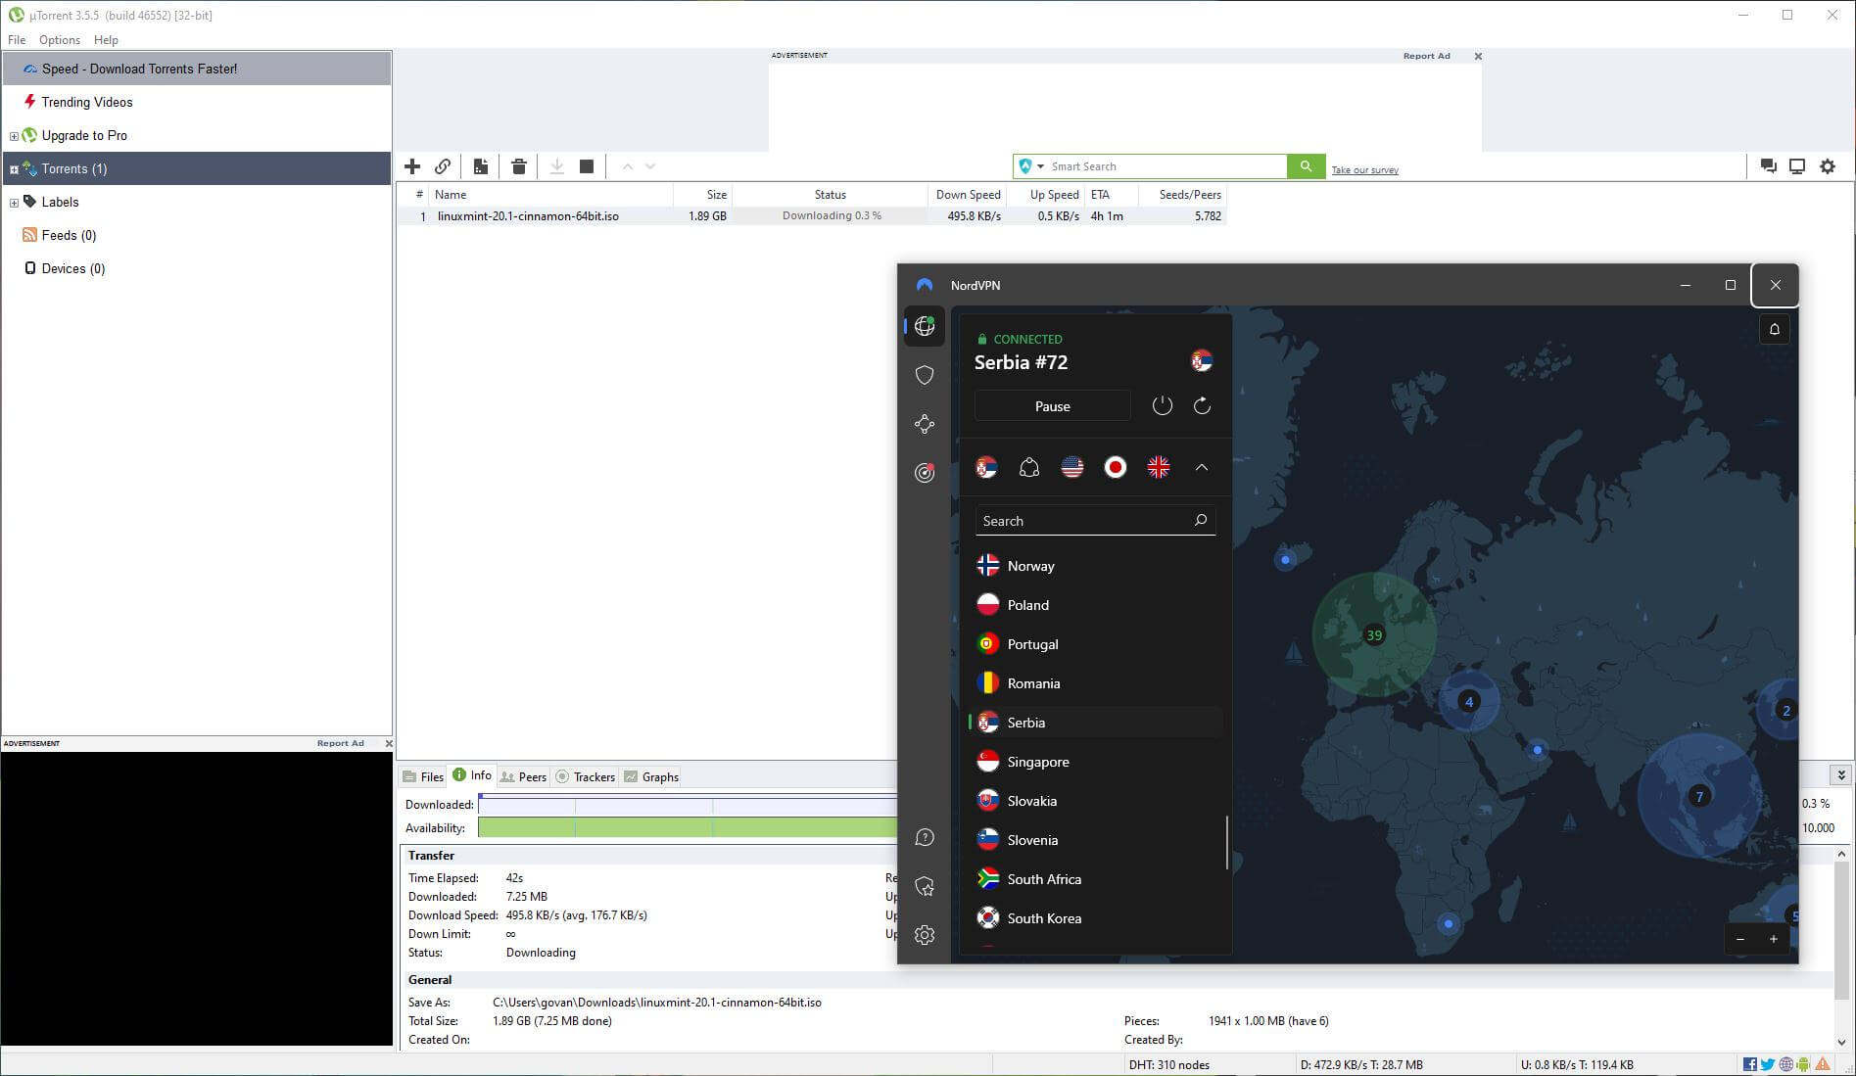Screen dimensions: 1856x1076
Task: Select the linuxmint-20.1-cinnamon-64bit.iso torrent row
Action: [x=812, y=216]
